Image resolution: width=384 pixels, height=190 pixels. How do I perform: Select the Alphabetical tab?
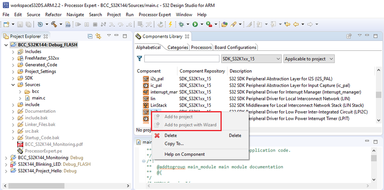pos(148,47)
